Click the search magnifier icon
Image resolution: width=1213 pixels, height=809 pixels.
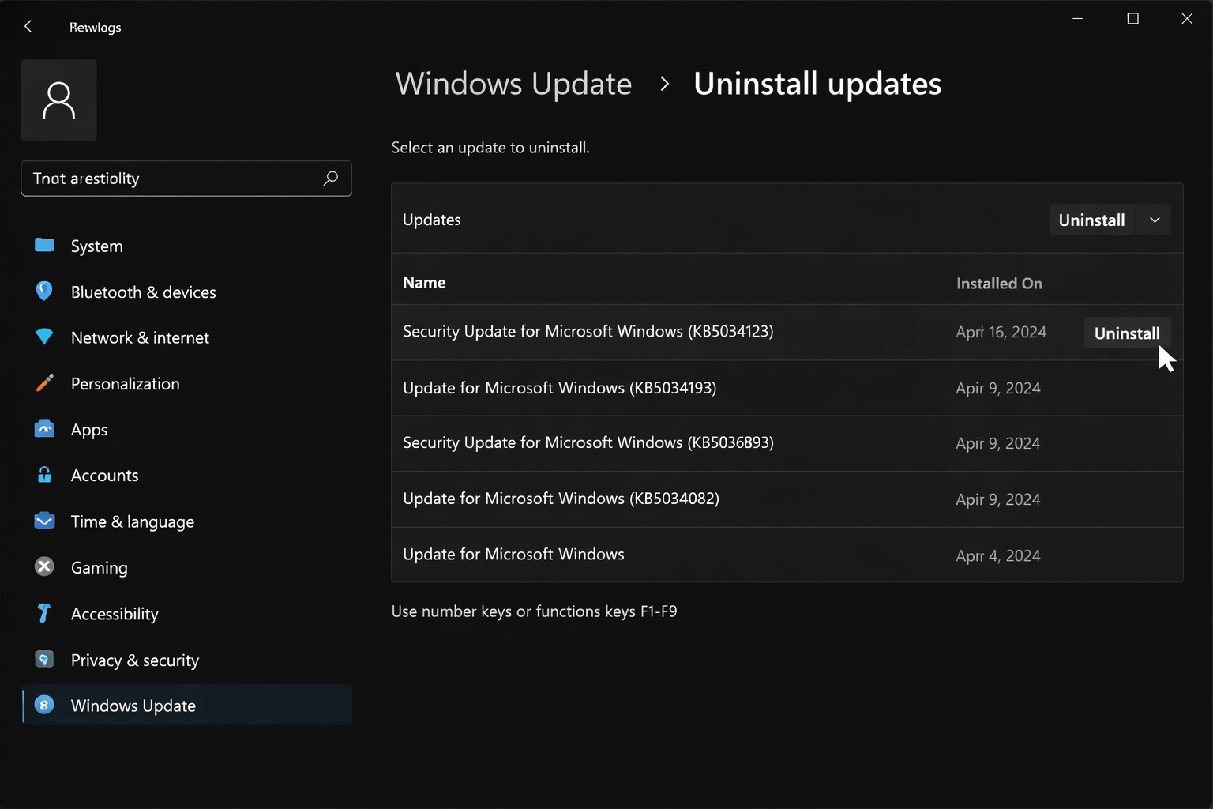[331, 179]
